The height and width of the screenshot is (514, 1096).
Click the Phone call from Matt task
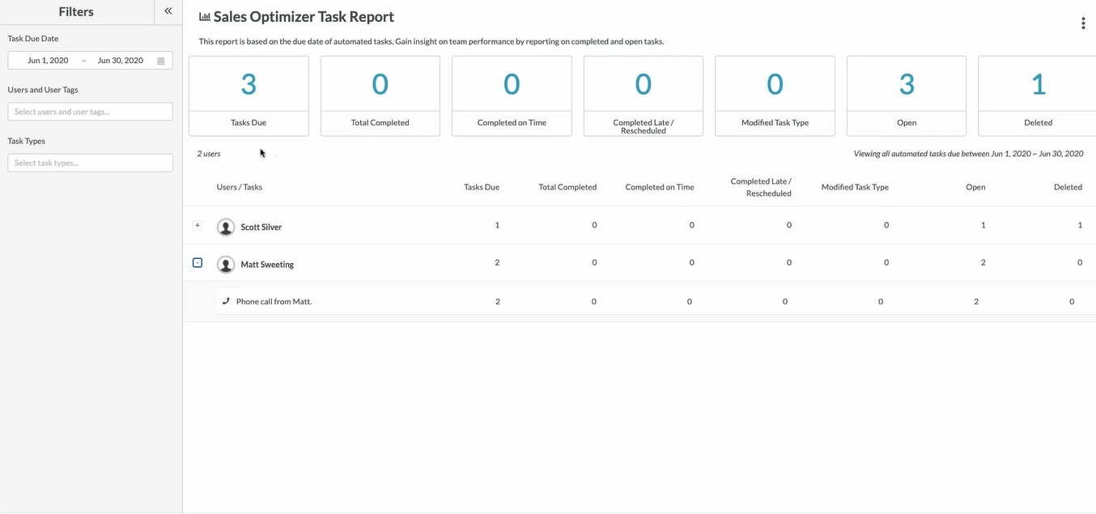click(274, 302)
